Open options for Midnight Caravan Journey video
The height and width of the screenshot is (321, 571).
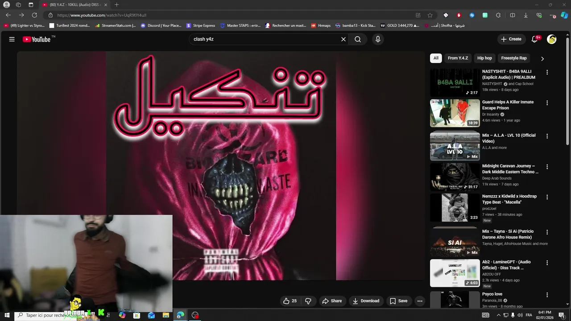pyautogui.click(x=547, y=167)
